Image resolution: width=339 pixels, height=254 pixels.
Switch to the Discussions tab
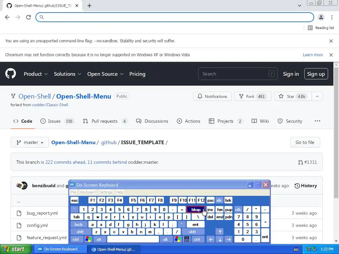tap(152, 121)
